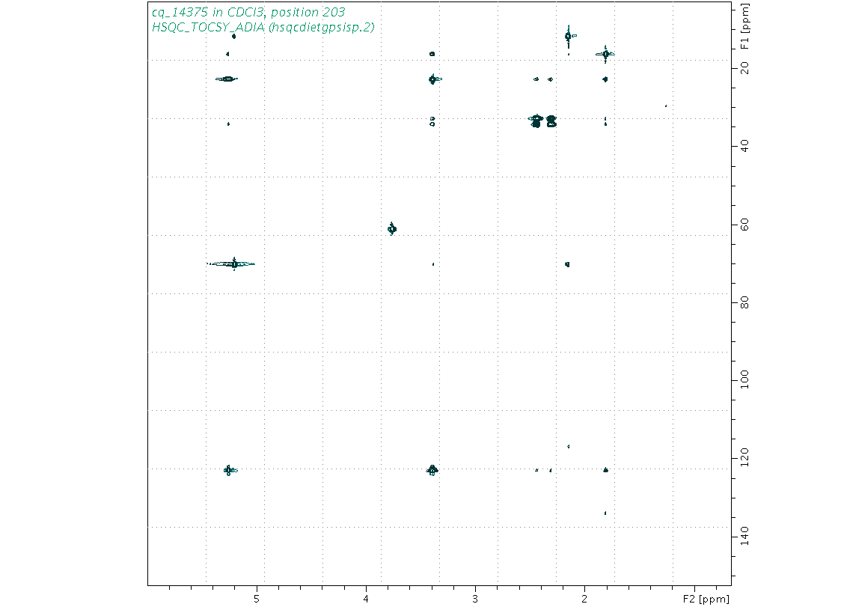The height and width of the screenshot is (607, 841).
Task: Click the F1 axis tick label '80'
Action: click(745, 302)
